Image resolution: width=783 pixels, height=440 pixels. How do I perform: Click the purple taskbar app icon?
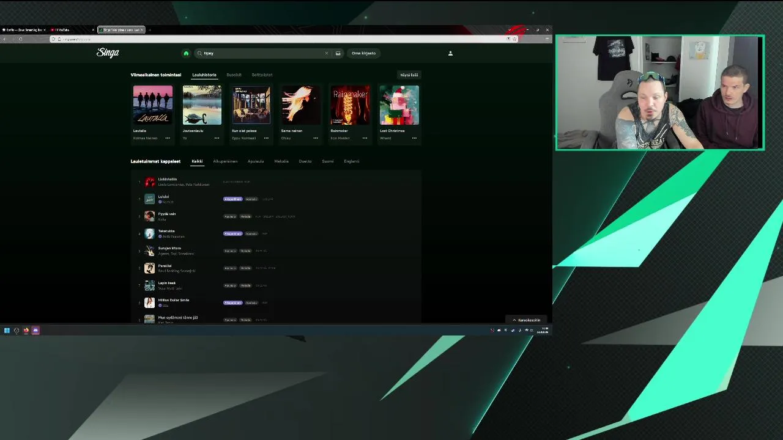[35, 331]
